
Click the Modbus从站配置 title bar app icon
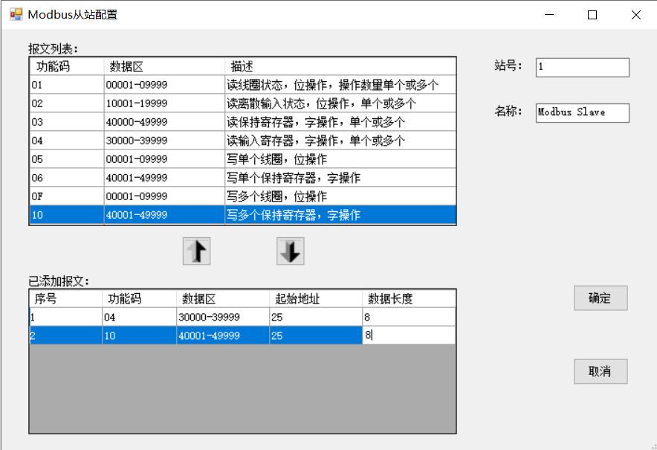(x=16, y=15)
